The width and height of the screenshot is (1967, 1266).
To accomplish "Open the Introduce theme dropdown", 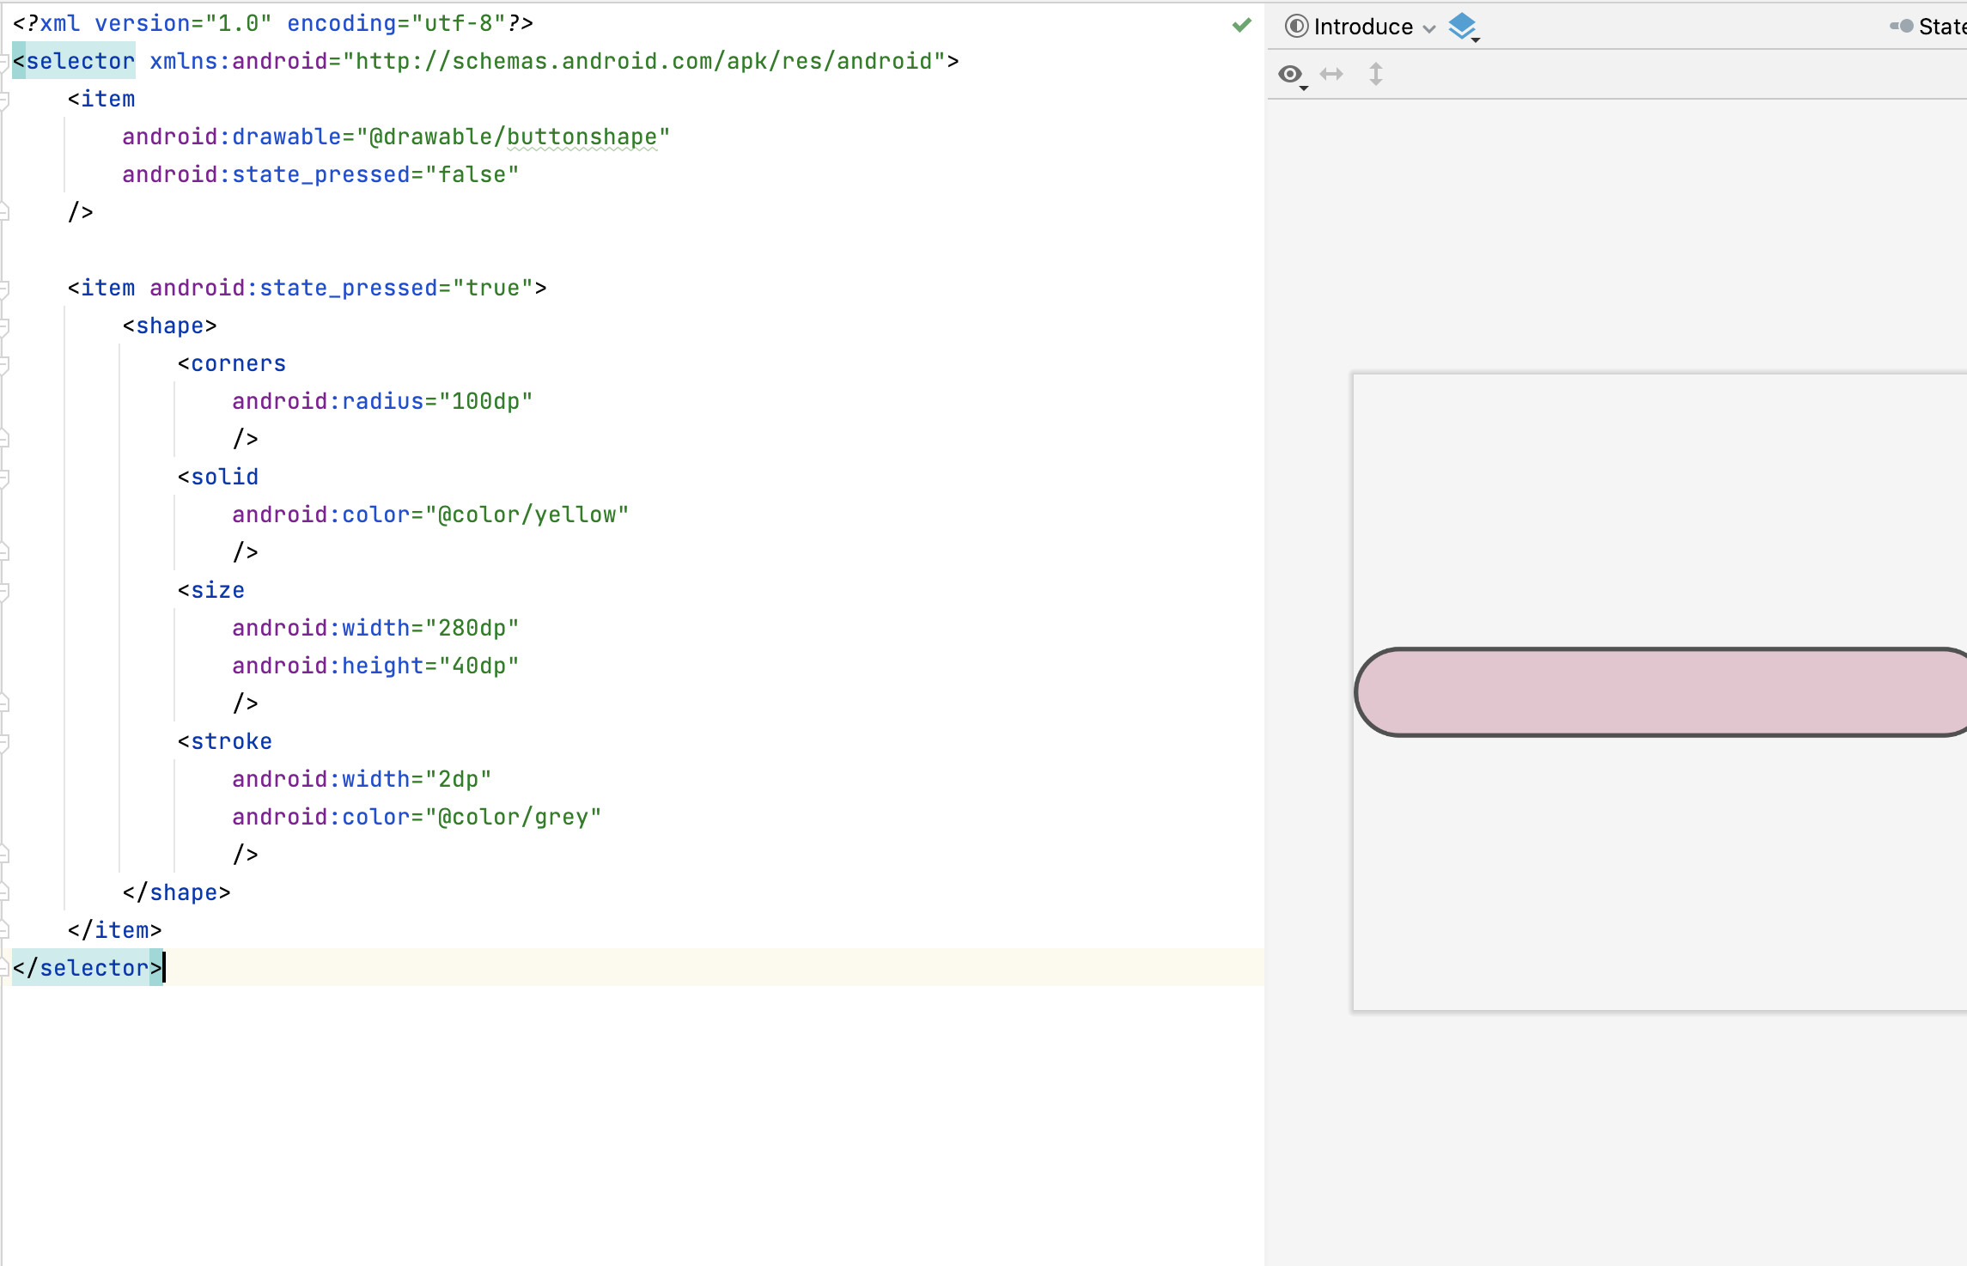I will 1373,27.
